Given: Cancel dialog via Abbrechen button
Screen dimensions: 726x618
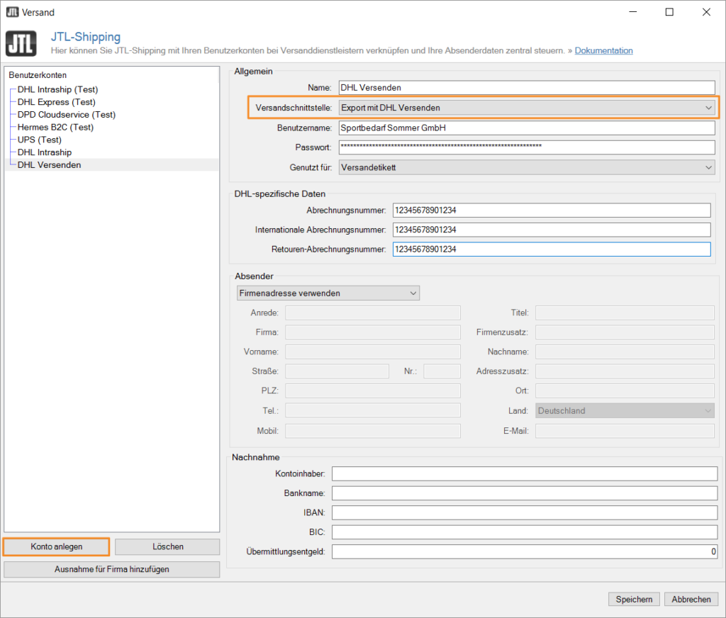Looking at the screenshot, I should (x=691, y=600).
